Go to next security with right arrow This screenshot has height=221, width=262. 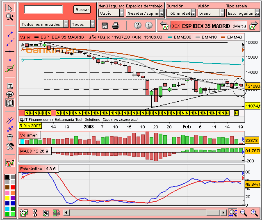point(253,25)
